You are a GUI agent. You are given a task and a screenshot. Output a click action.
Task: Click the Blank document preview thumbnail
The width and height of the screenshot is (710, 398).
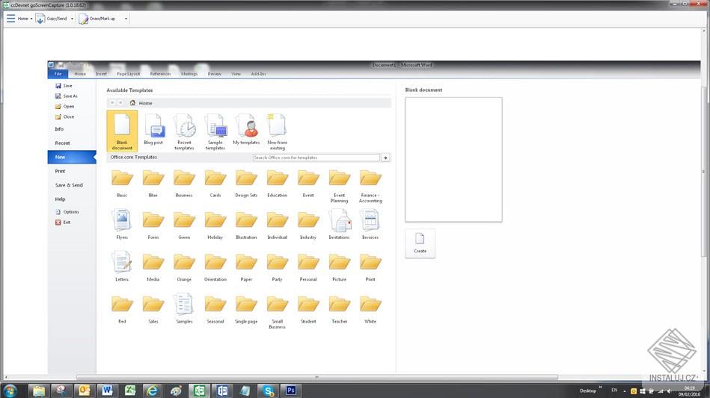pos(453,160)
